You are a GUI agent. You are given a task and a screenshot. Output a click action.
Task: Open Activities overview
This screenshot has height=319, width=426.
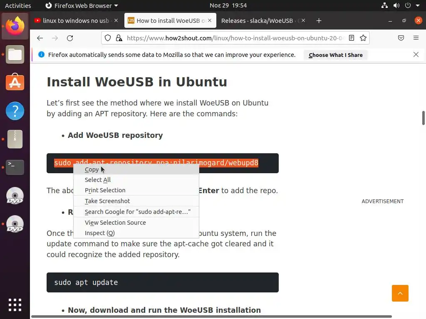[18, 5]
